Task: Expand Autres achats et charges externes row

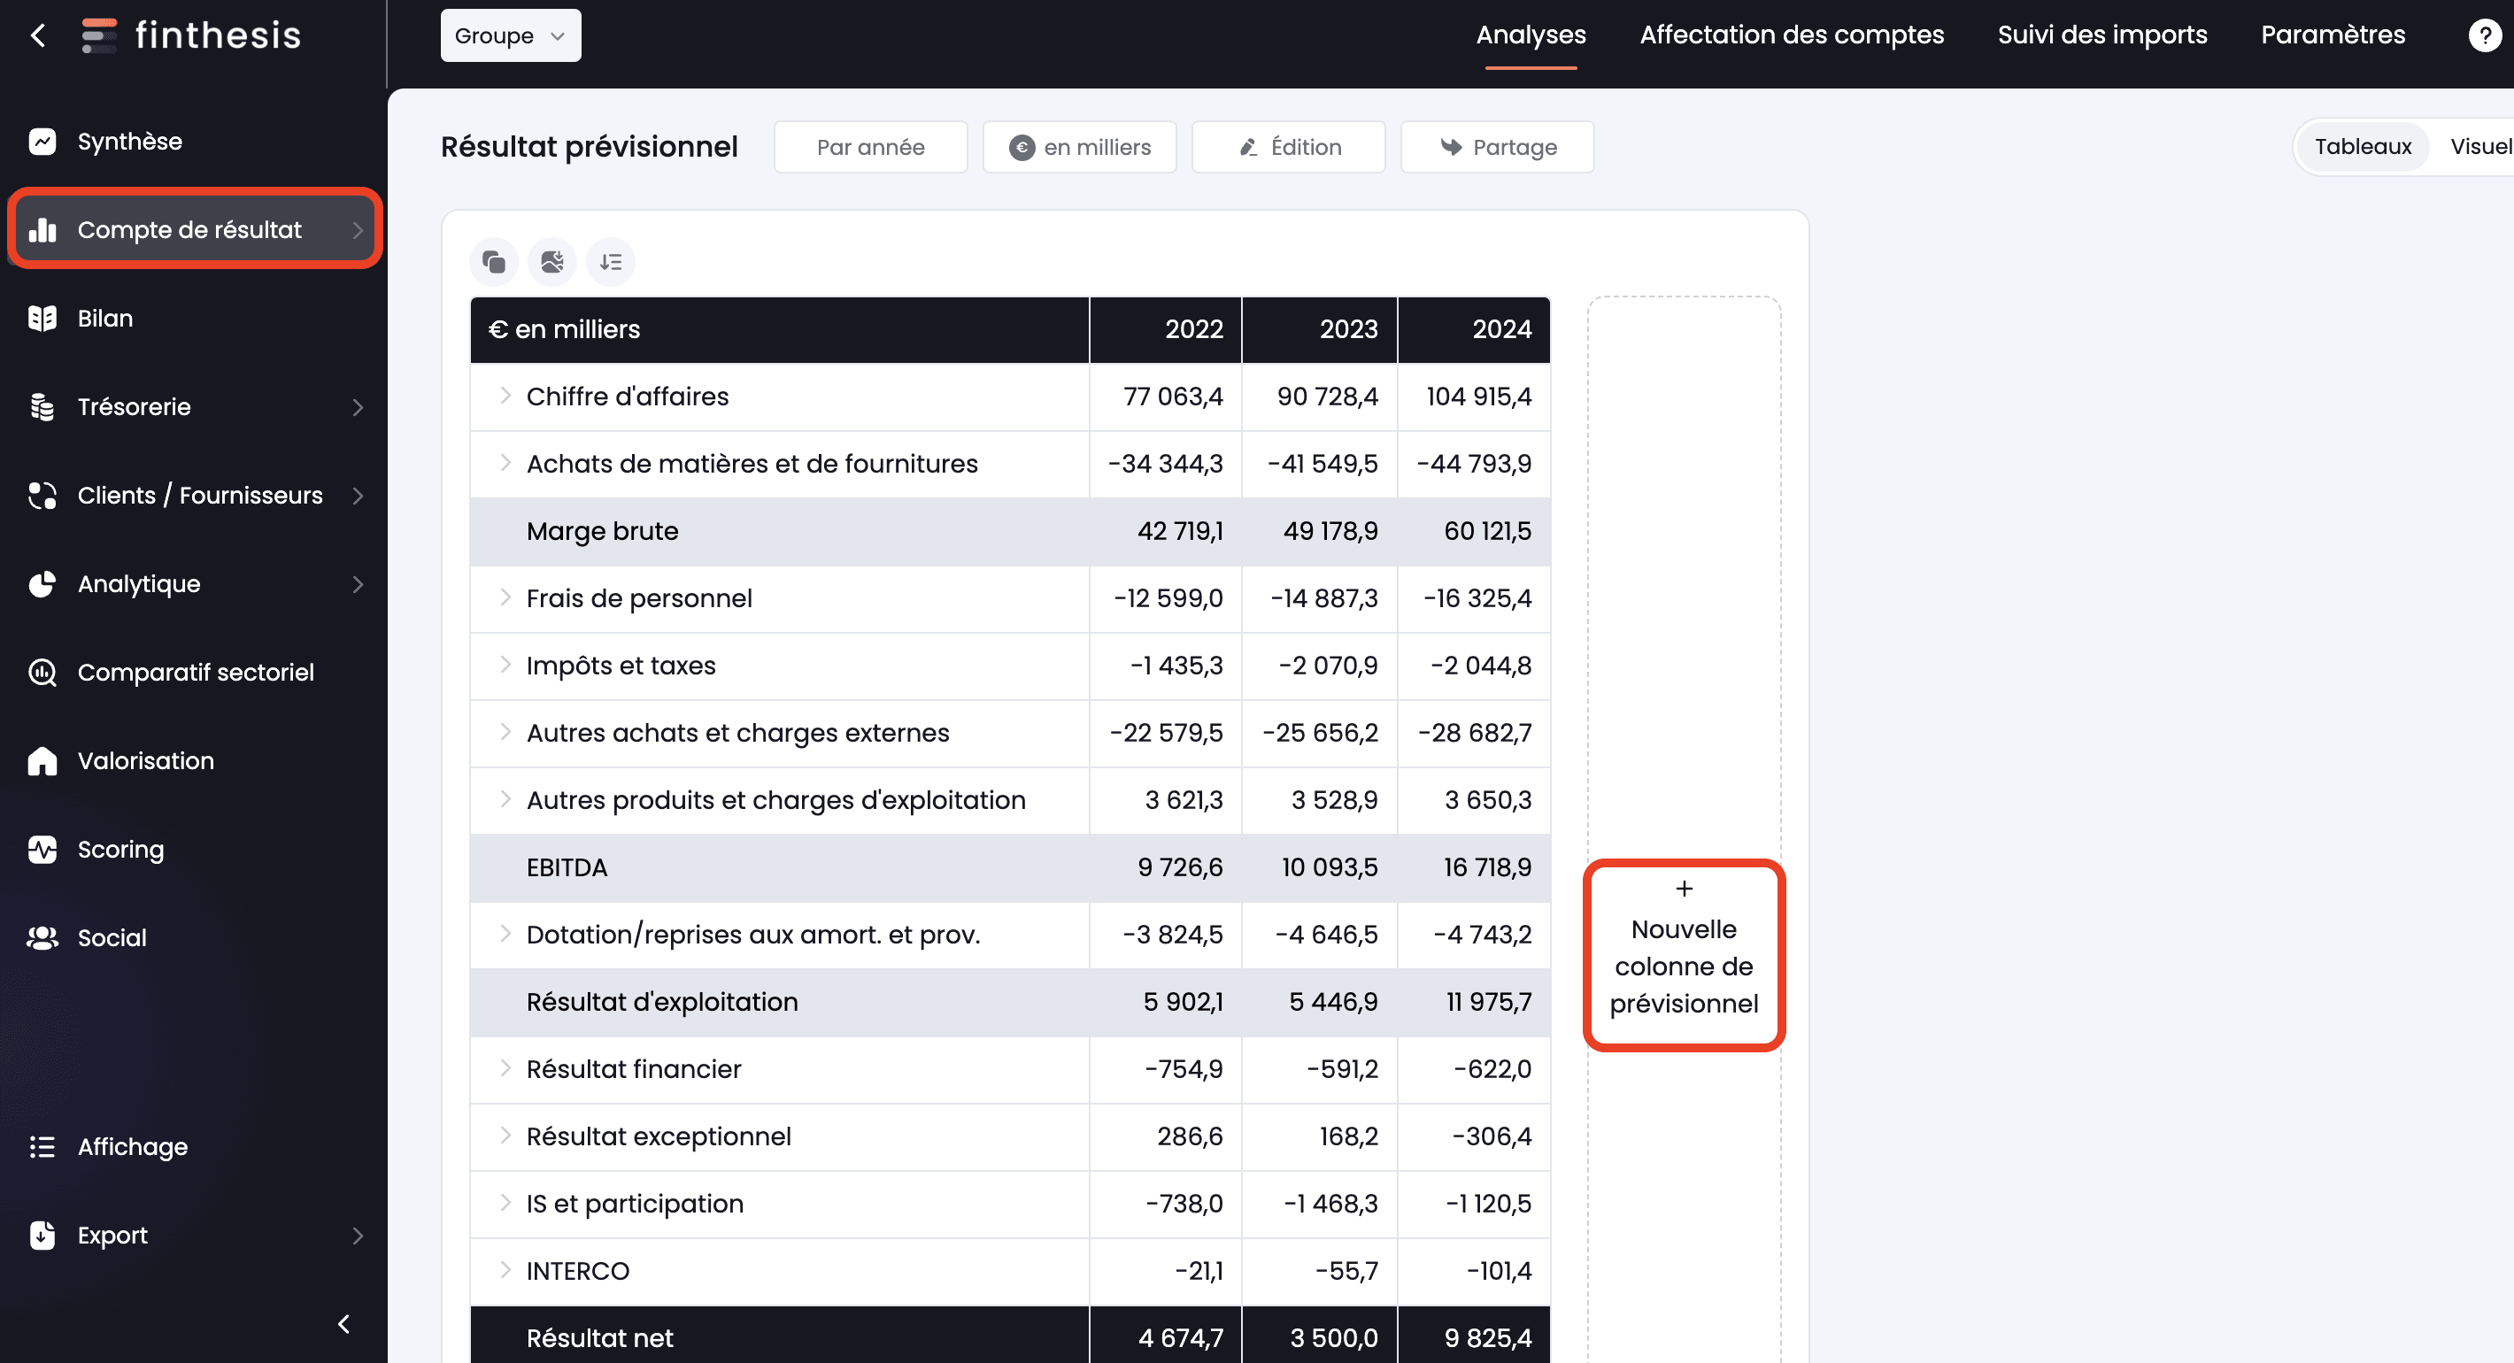Action: click(x=505, y=733)
